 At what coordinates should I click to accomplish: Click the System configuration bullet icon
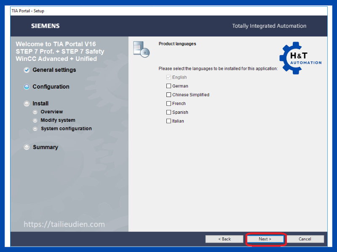[x=35, y=129]
